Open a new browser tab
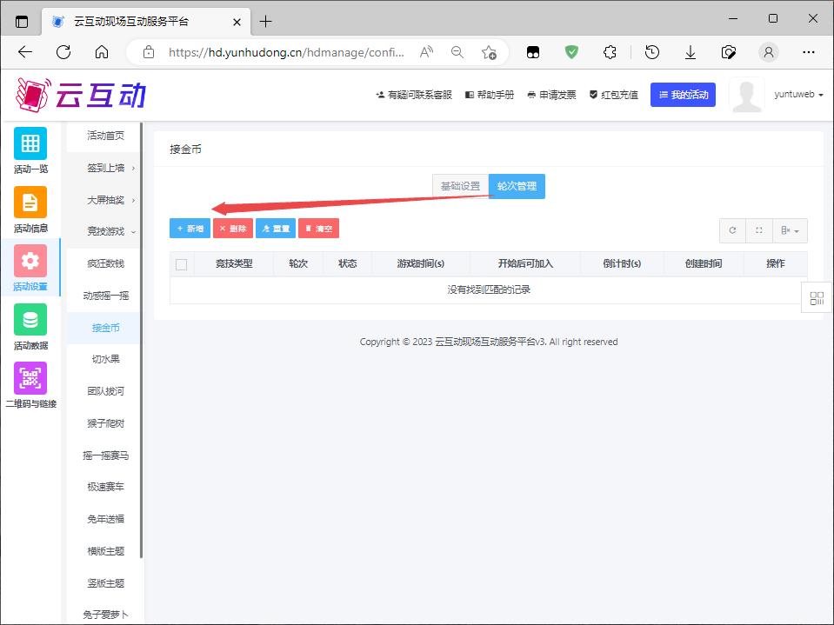834x625 pixels. pos(265,22)
